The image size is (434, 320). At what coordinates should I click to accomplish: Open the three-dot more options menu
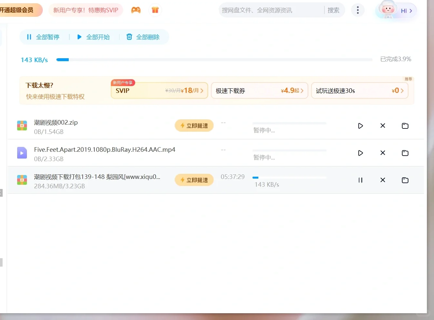[x=358, y=10]
